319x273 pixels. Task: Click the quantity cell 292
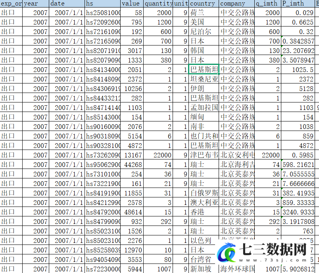pyautogui.click(x=158, y=222)
